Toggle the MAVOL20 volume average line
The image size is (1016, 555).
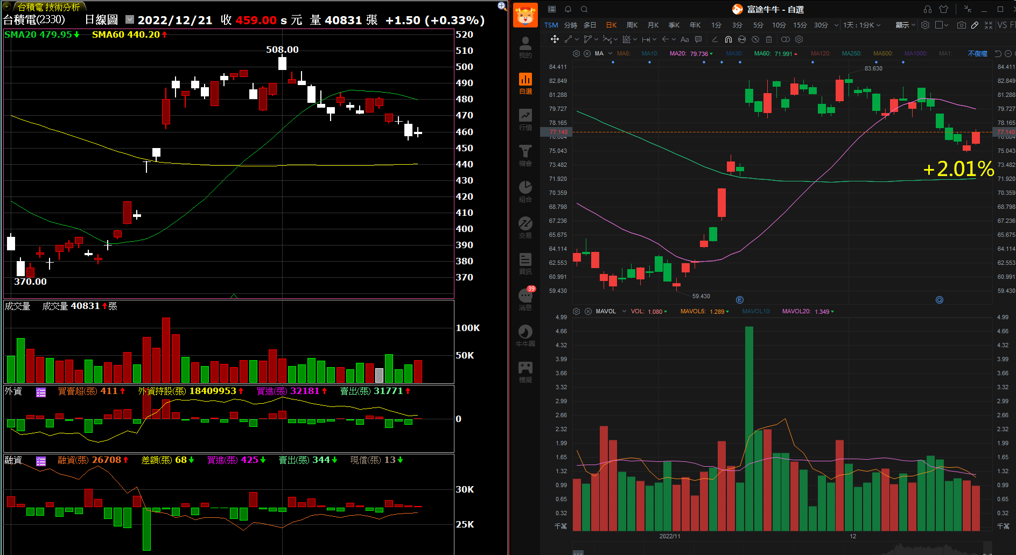[x=808, y=311]
